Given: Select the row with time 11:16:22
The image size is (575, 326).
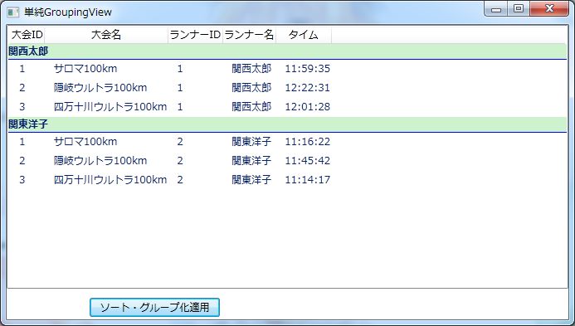Looking at the screenshot, I should coord(287,142).
